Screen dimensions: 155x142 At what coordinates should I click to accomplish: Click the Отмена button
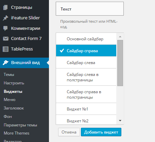pos(69,132)
